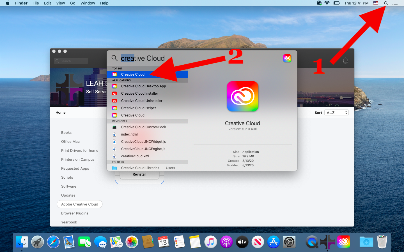Click the flag input source icon

pos(376,3)
